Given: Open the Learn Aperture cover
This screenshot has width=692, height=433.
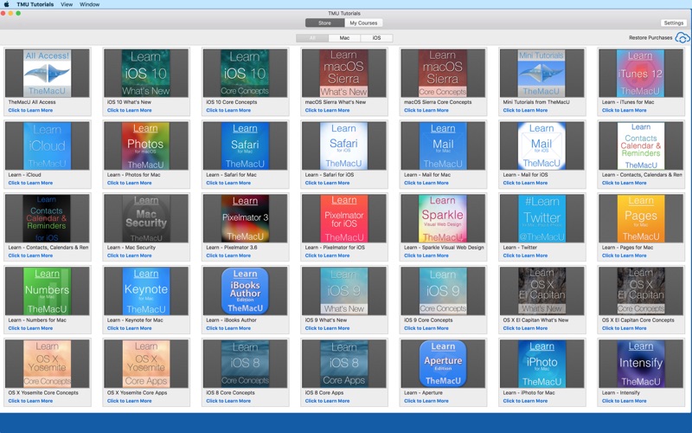Looking at the screenshot, I should [x=443, y=364].
